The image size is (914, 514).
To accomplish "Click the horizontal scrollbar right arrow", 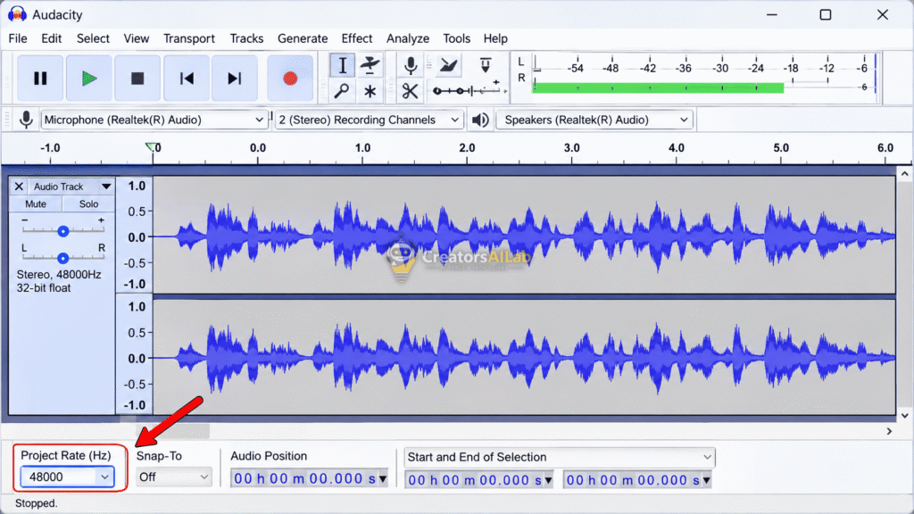I will coord(889,431).
